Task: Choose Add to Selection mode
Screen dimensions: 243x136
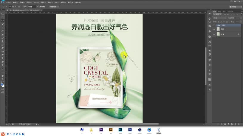Action: [13, 7]
